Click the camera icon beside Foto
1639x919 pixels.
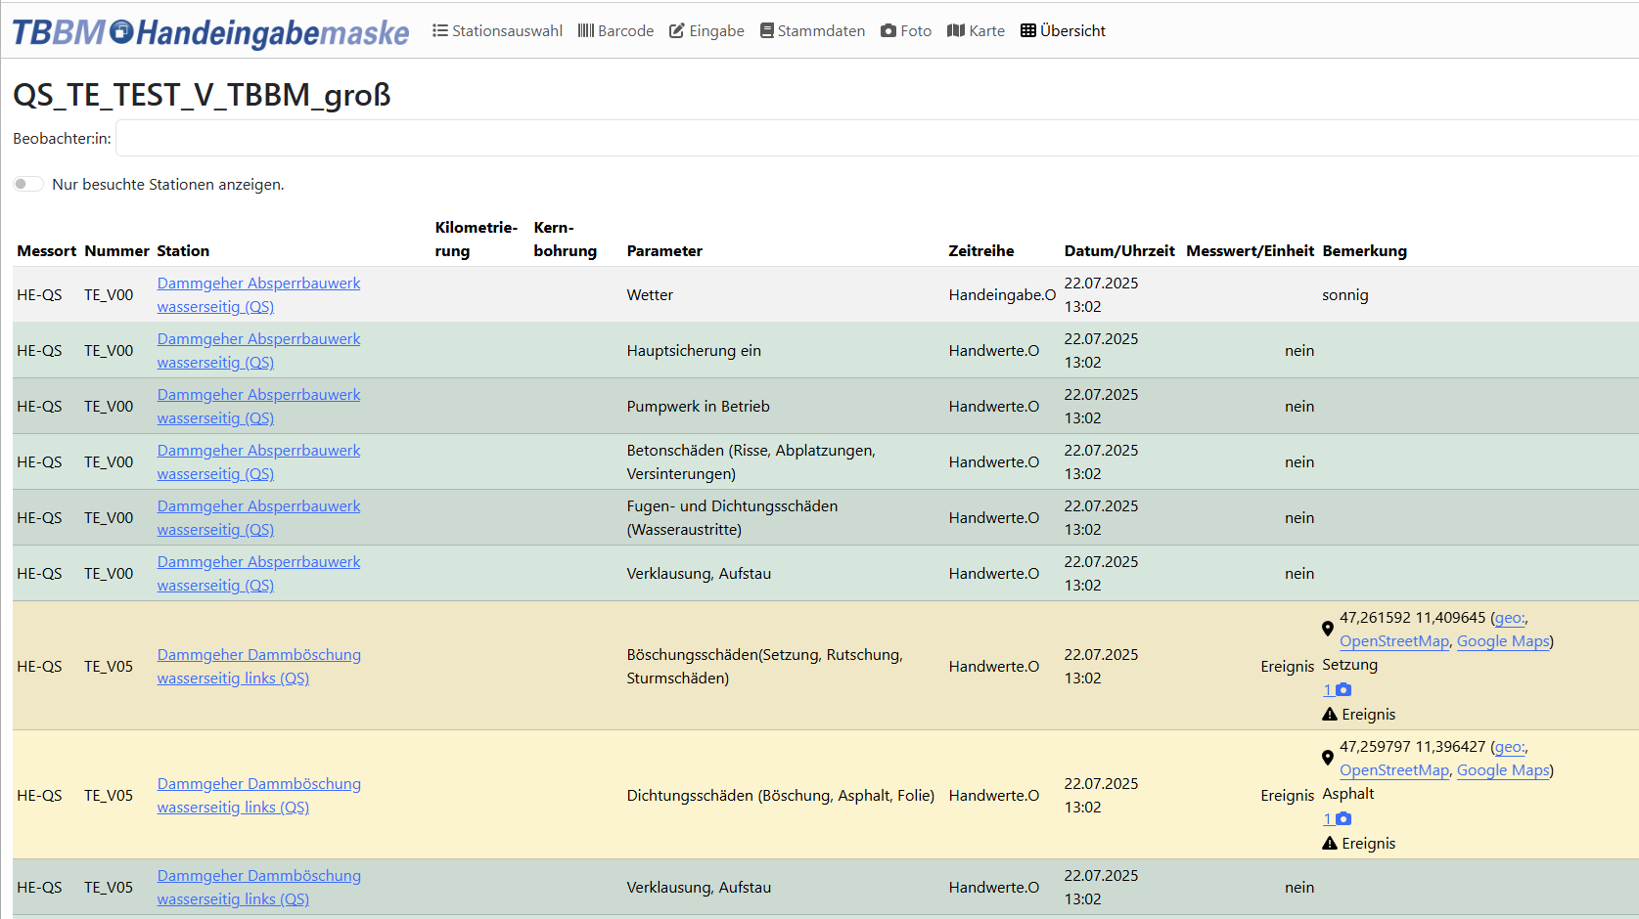coord(888,30)
